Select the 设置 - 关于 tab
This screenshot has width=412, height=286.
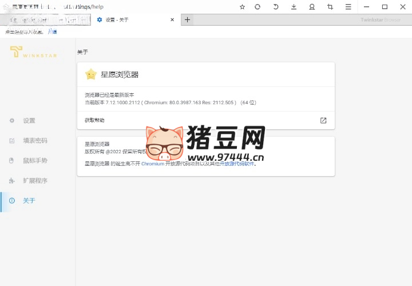pyautogui.click(x=136, y=19)
